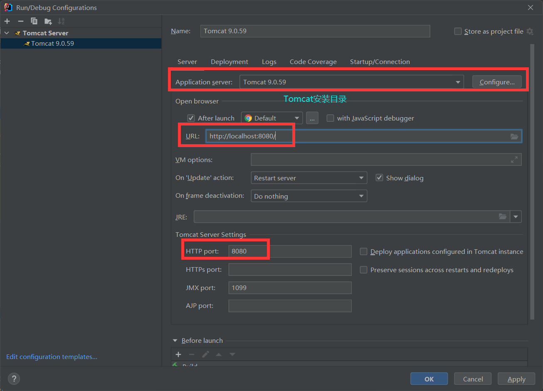Image resolution: width=543 pixels, height=391 pixels.
Task: Switch to the Startup/Connection tab
Action: [x=380, y=61]
